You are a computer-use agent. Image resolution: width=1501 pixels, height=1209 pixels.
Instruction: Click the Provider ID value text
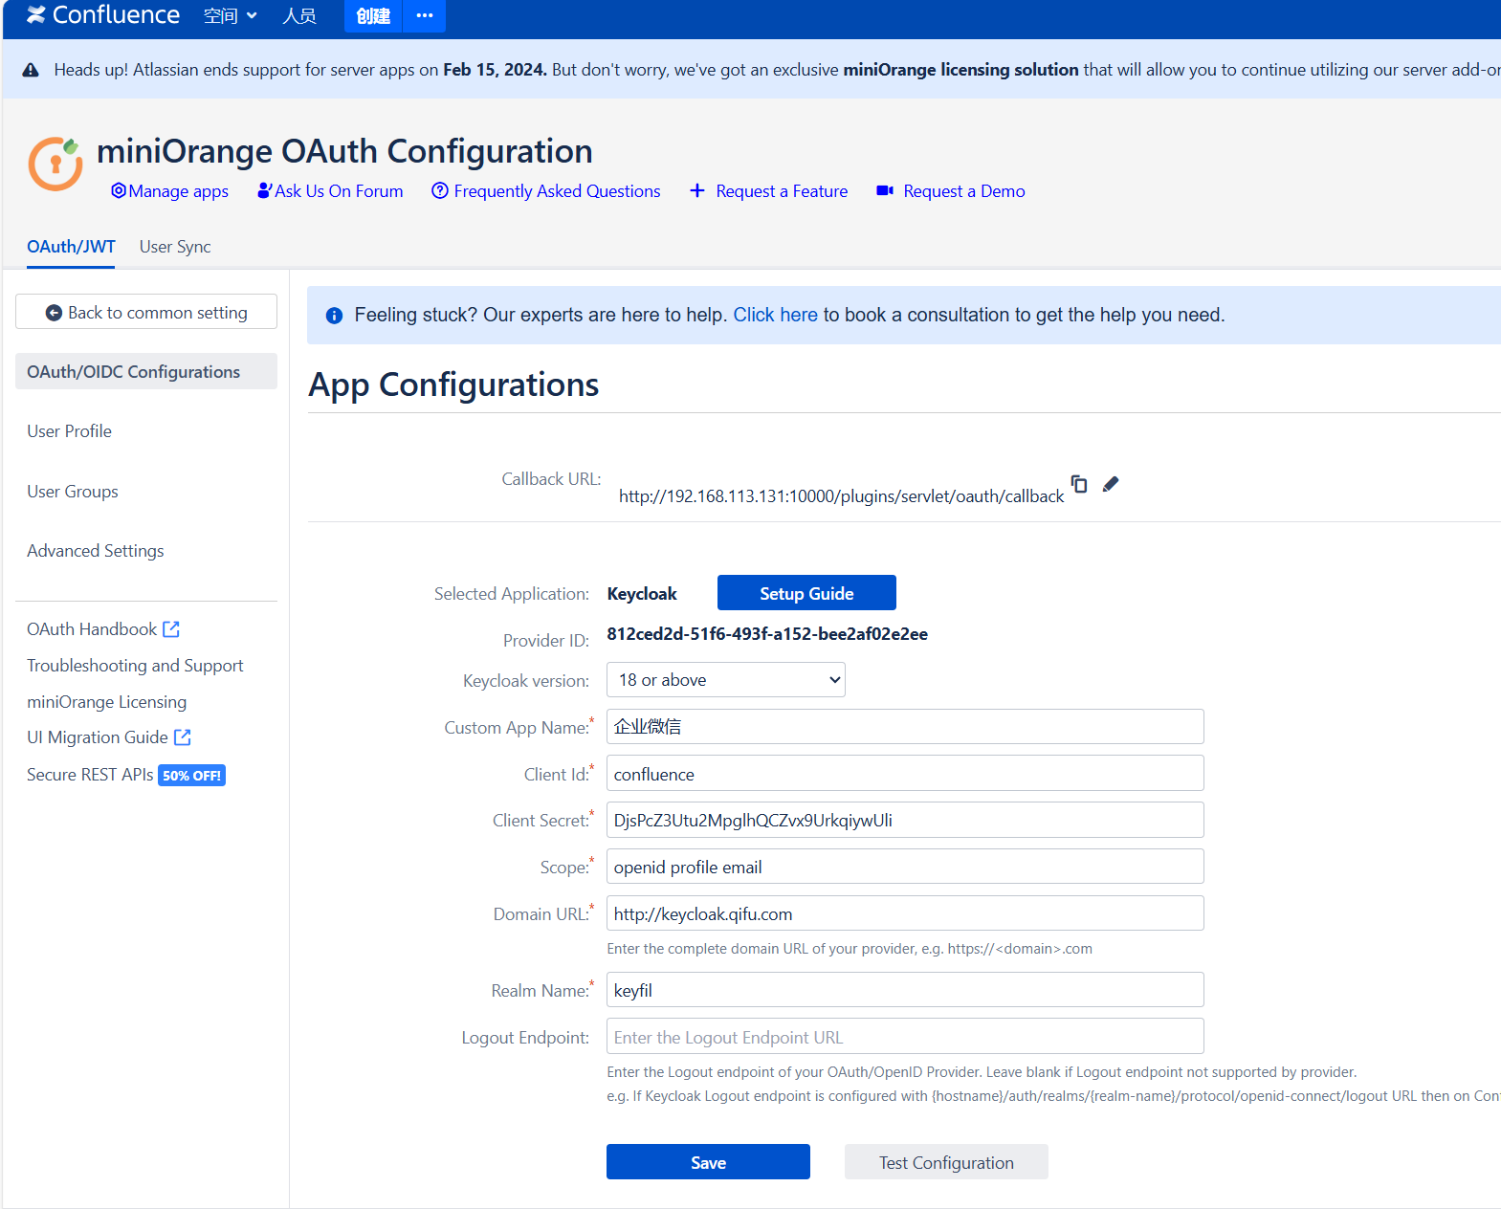pyautogui.click(x=767, y=634)
